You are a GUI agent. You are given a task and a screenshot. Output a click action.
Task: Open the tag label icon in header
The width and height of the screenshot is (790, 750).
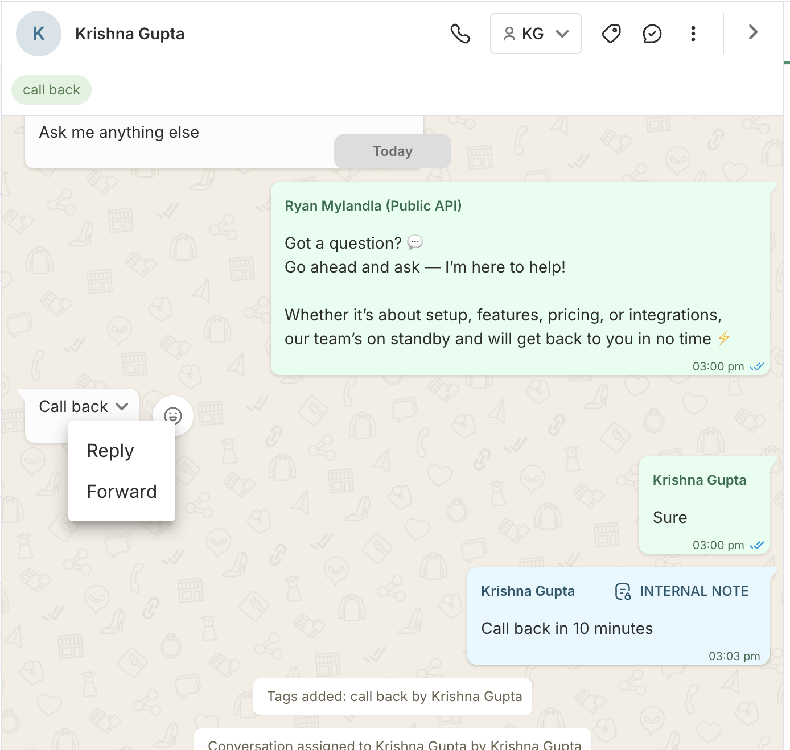click(611, 34)
